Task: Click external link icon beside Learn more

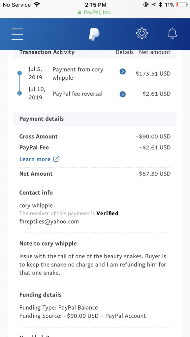Action: (56, 159)
